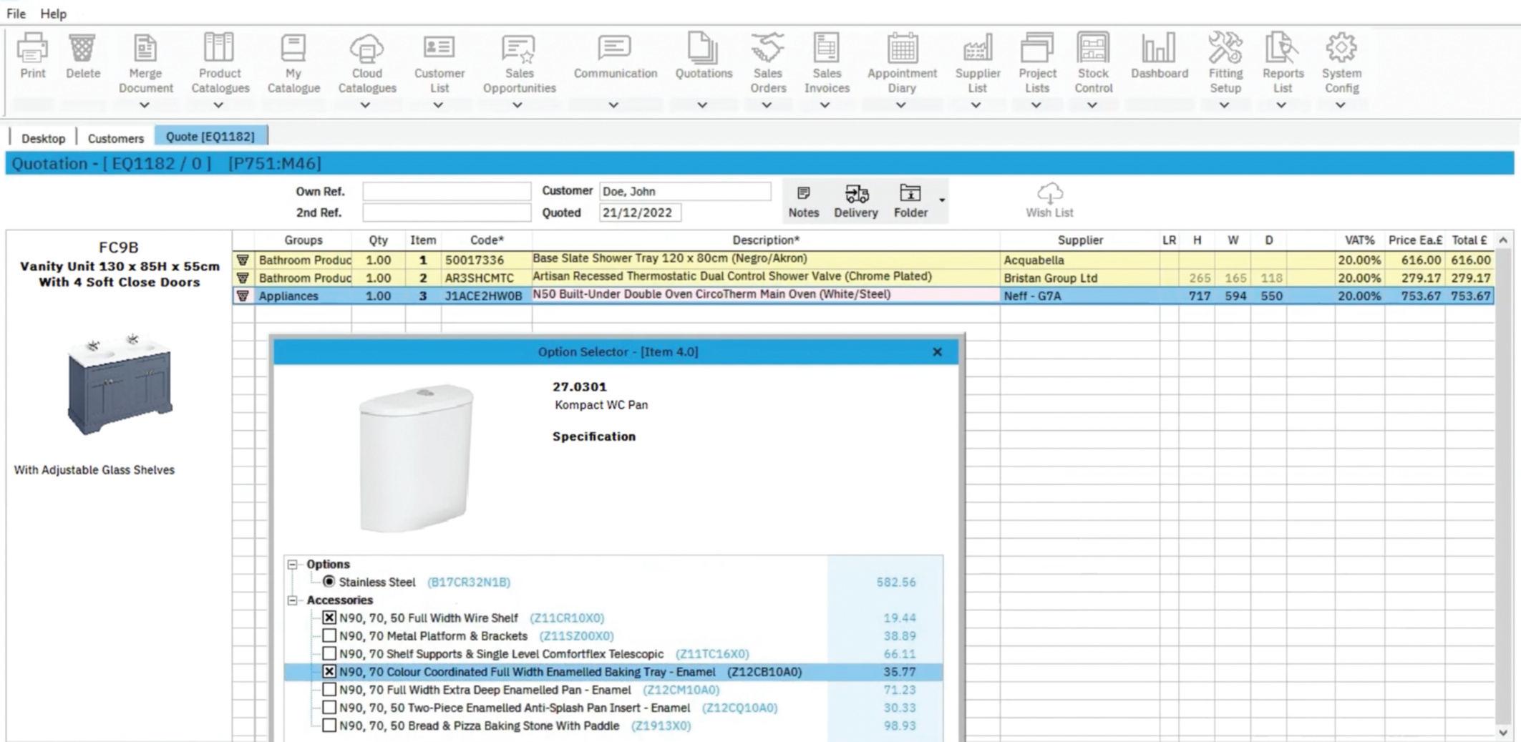
Task: Click the Delete trash bin icon
Action: [x=83, y=48]
